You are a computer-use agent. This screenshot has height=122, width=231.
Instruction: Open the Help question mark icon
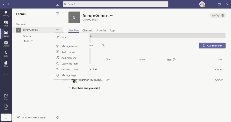(6, 107)
